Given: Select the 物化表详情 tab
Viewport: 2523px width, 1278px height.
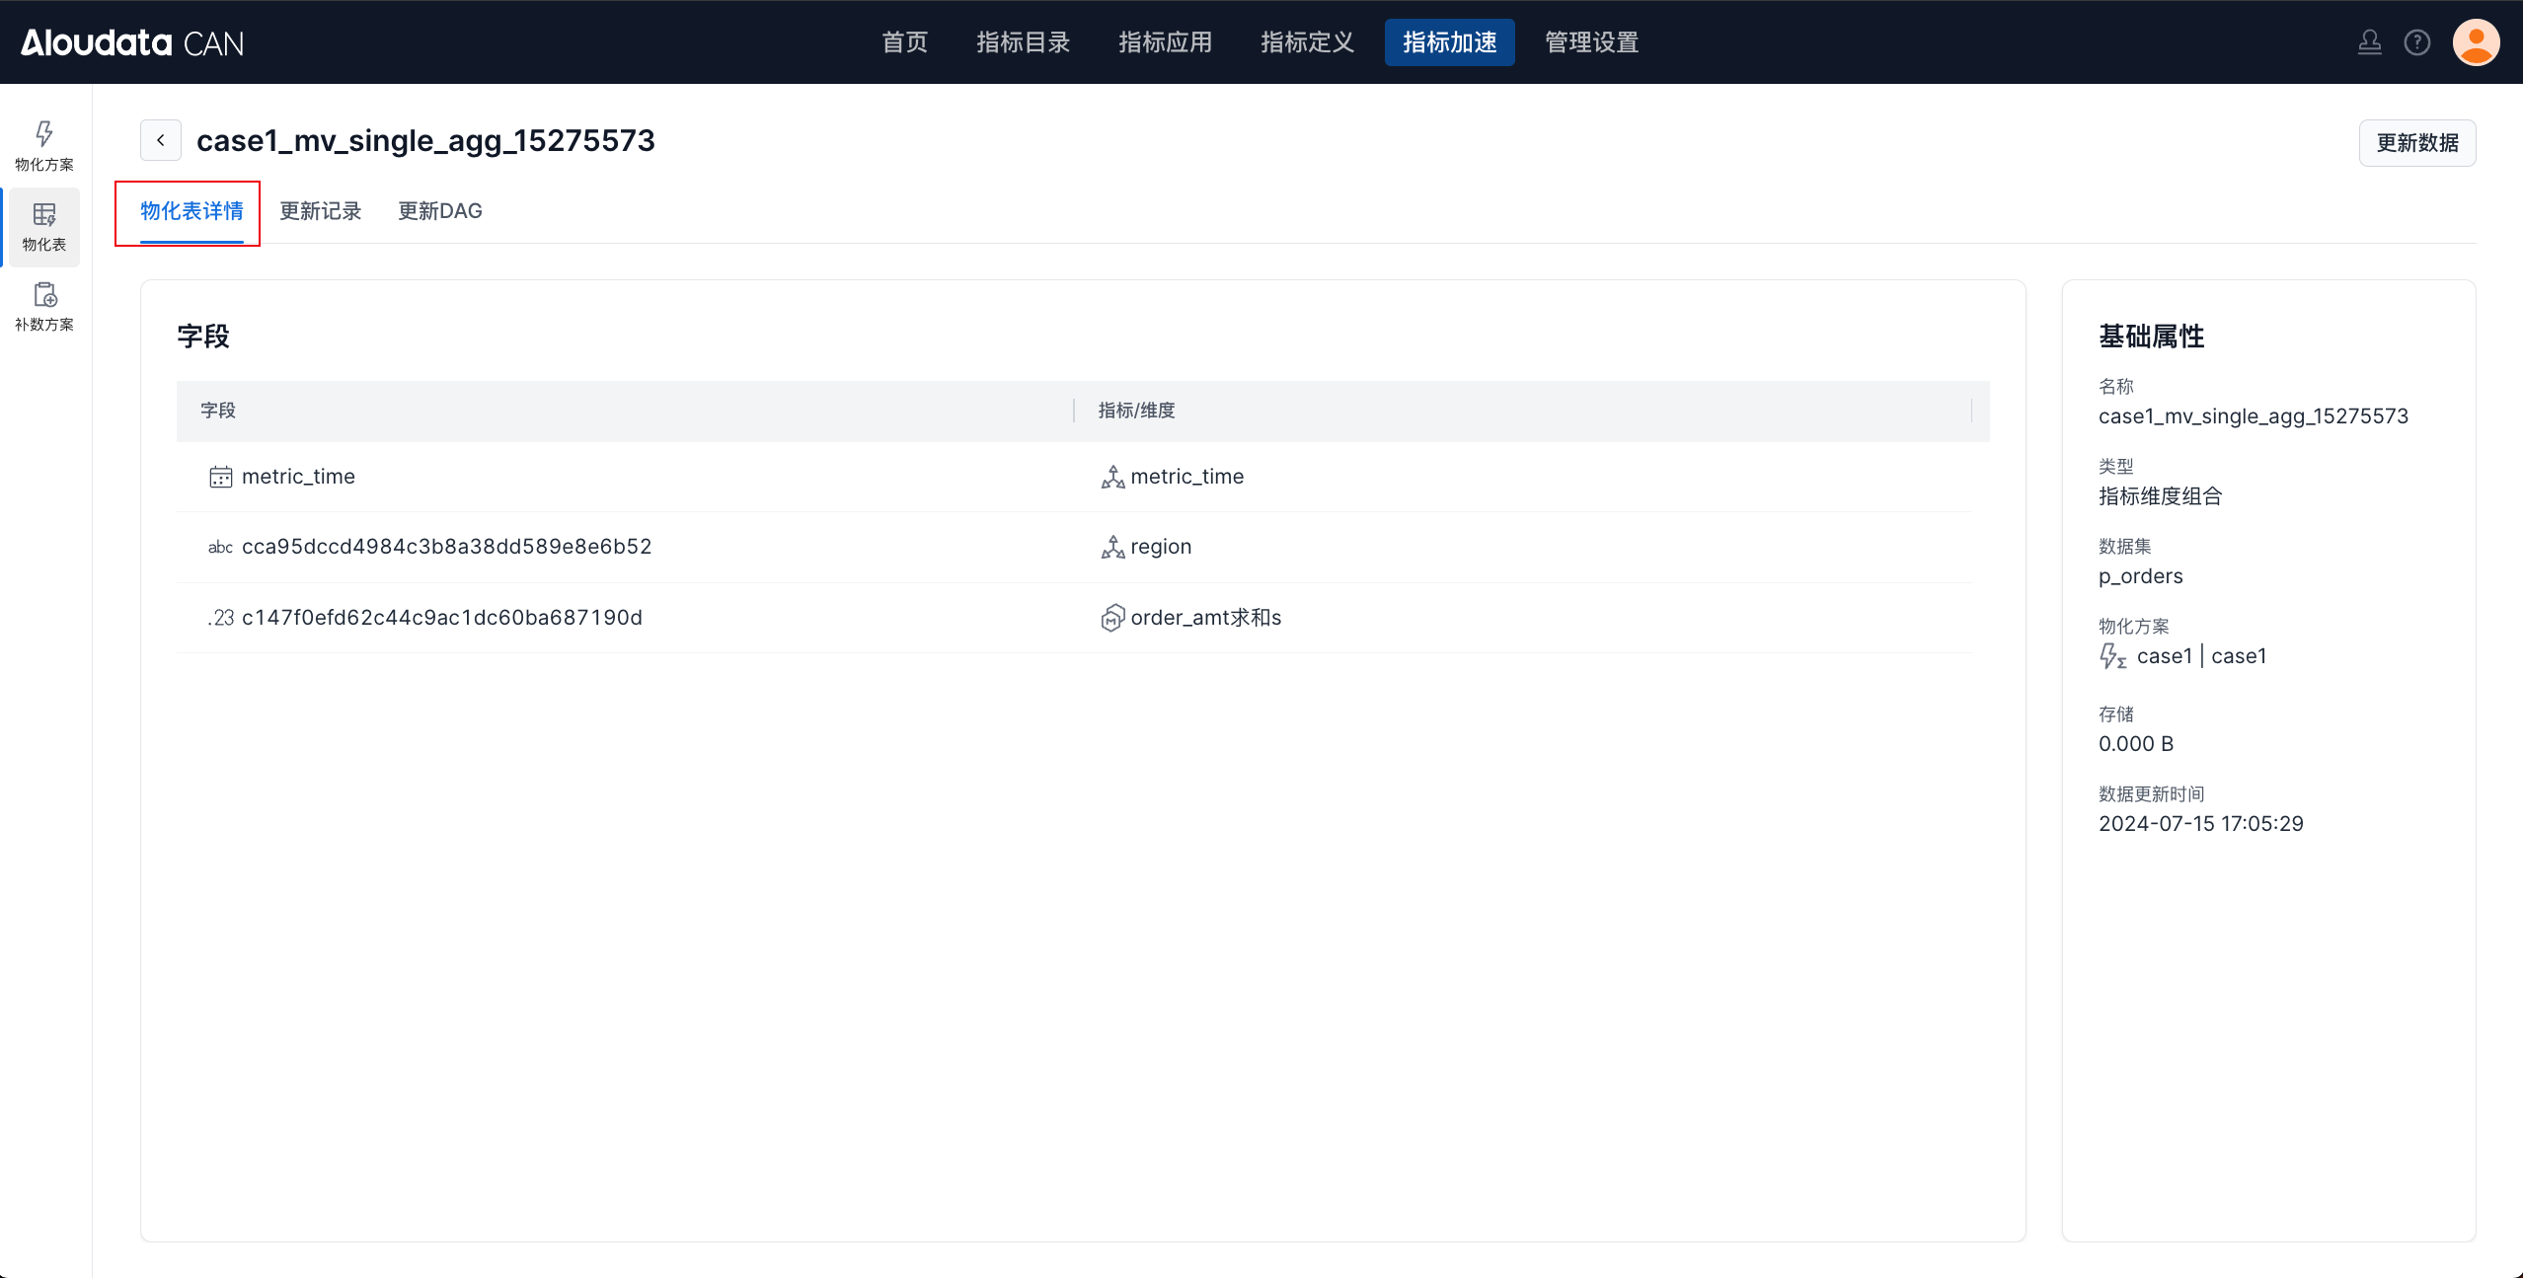Looking at the screenshot, I should 191,211.
